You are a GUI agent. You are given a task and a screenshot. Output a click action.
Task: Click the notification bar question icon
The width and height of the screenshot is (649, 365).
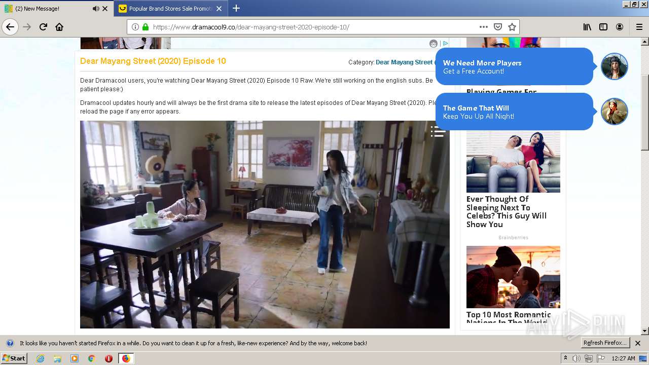[x=10, y=343]
